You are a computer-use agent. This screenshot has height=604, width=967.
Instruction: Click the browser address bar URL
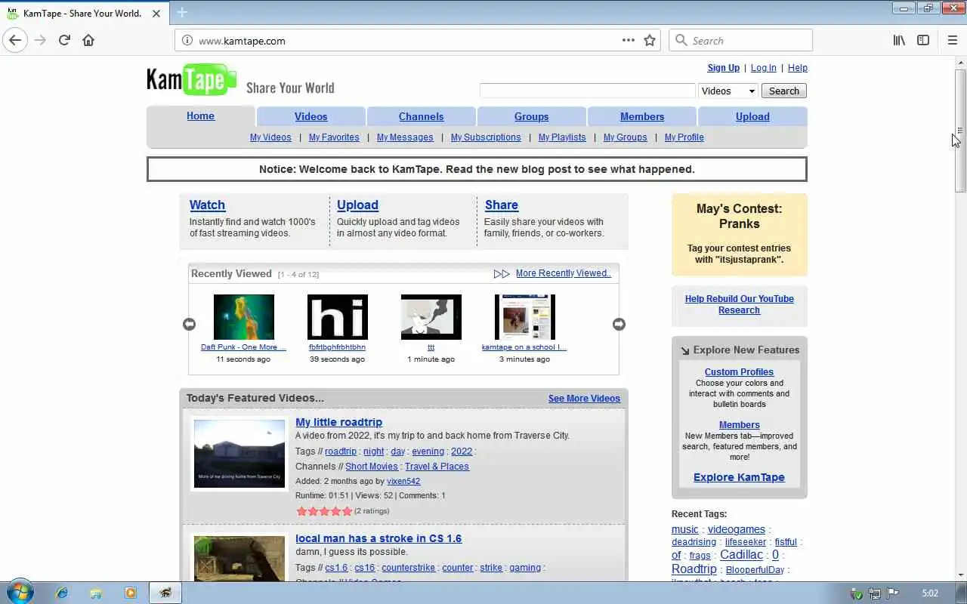pyautogui.click(x=242, y=41)
